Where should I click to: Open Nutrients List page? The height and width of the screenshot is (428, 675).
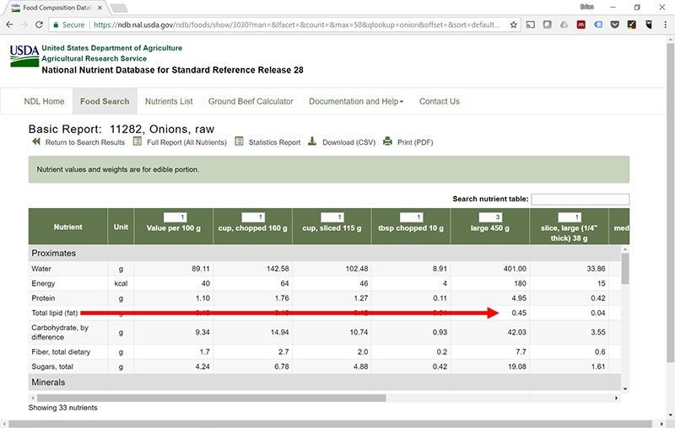tap(169, 101)
